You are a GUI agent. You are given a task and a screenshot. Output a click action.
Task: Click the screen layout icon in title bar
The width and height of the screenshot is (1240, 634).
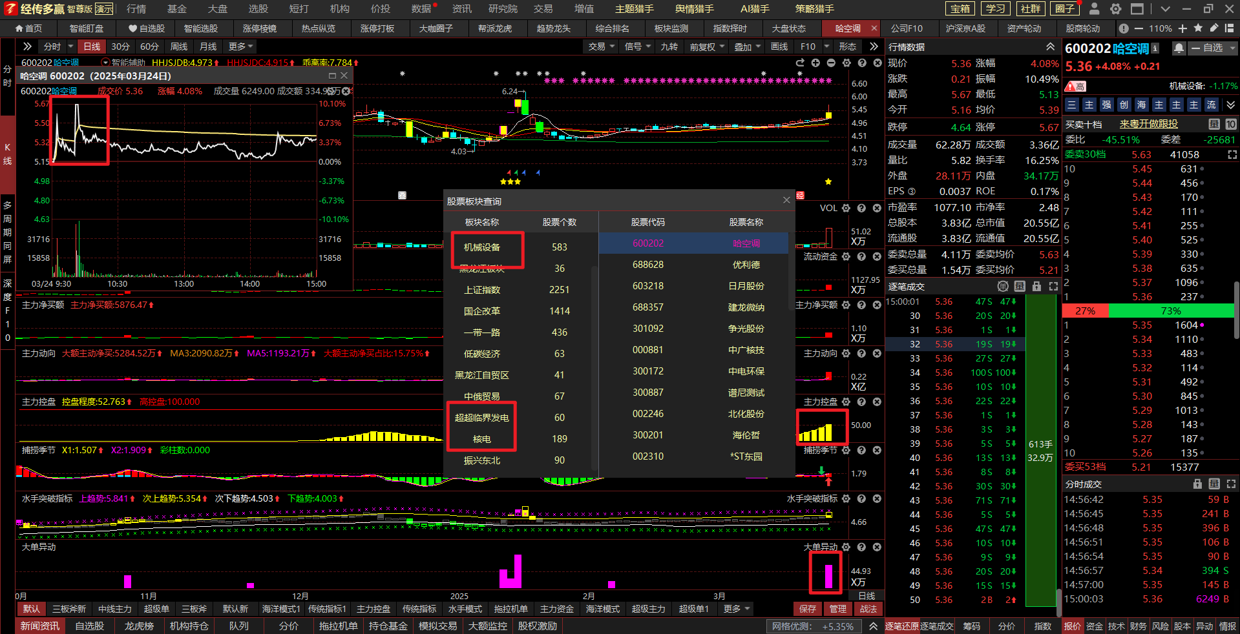coord(1137,9)
